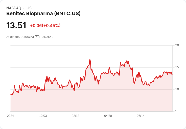
Task: Click the rightmost end of the price line
Action: (172, 74)
